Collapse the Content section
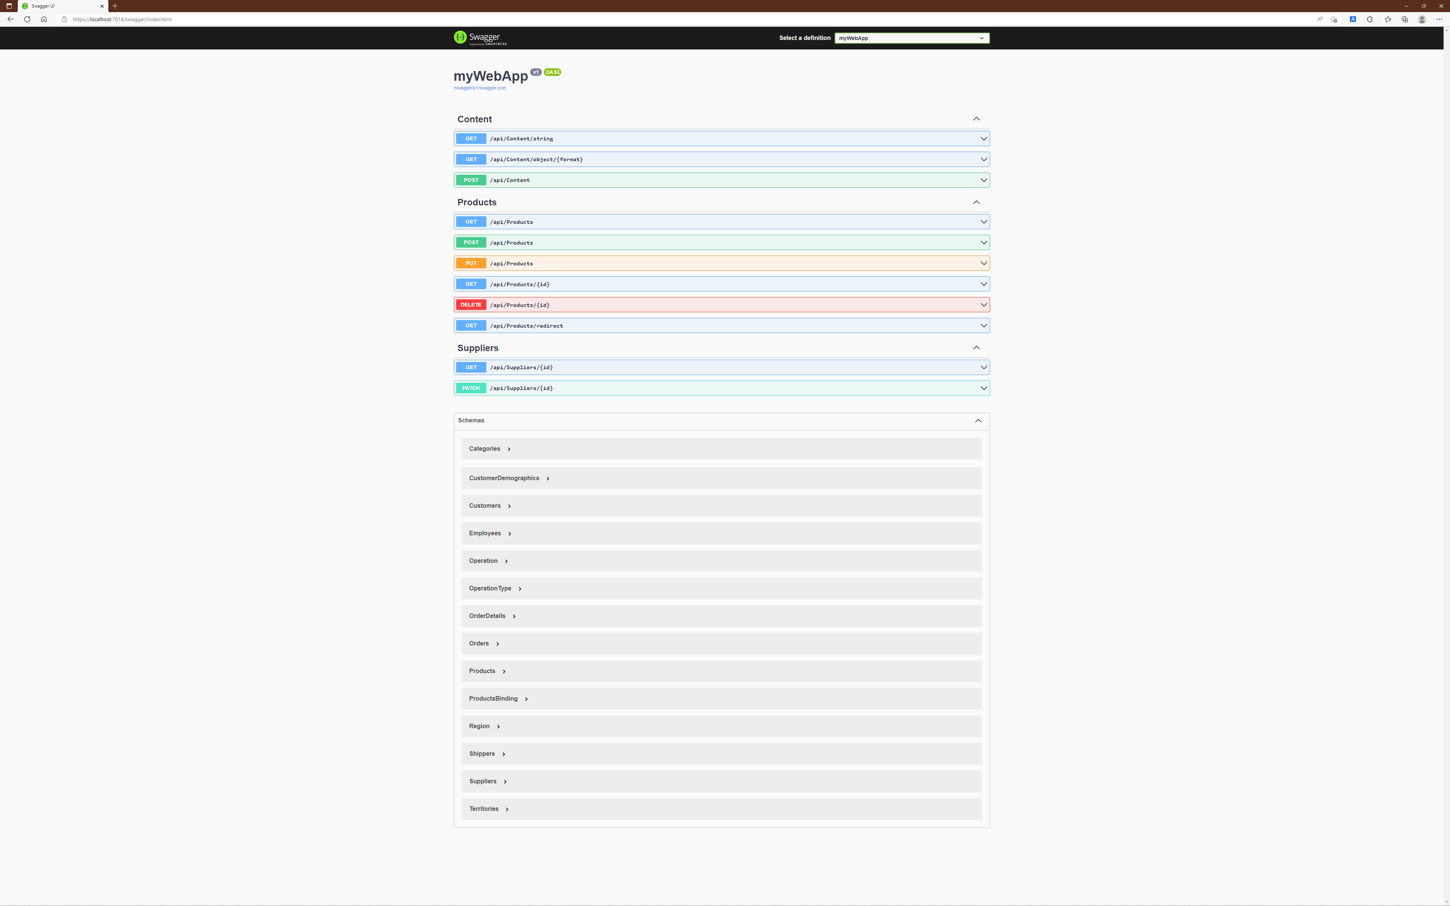The width and height of the screenshot is (1450, 906). (976, 119)
